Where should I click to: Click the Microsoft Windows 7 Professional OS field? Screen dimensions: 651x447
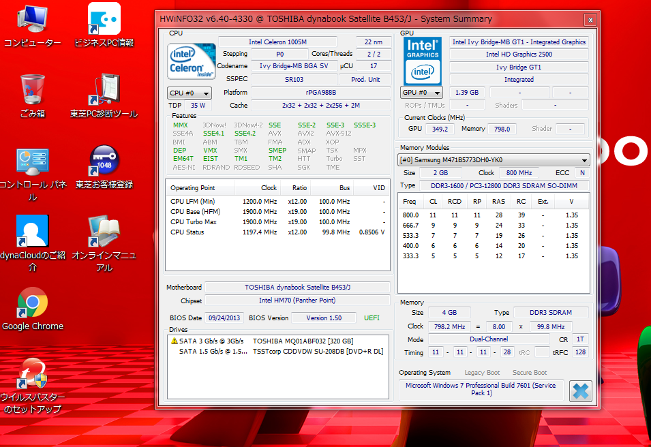[x=481, y=389]
